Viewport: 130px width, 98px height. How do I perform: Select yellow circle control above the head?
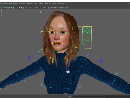(x=42, y=12)
